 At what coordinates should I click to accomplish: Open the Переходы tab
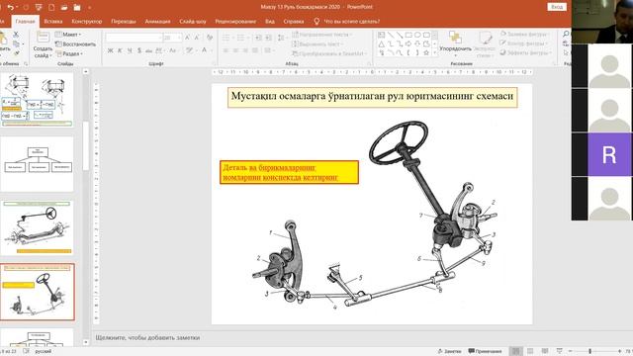(x=124, y=22)
